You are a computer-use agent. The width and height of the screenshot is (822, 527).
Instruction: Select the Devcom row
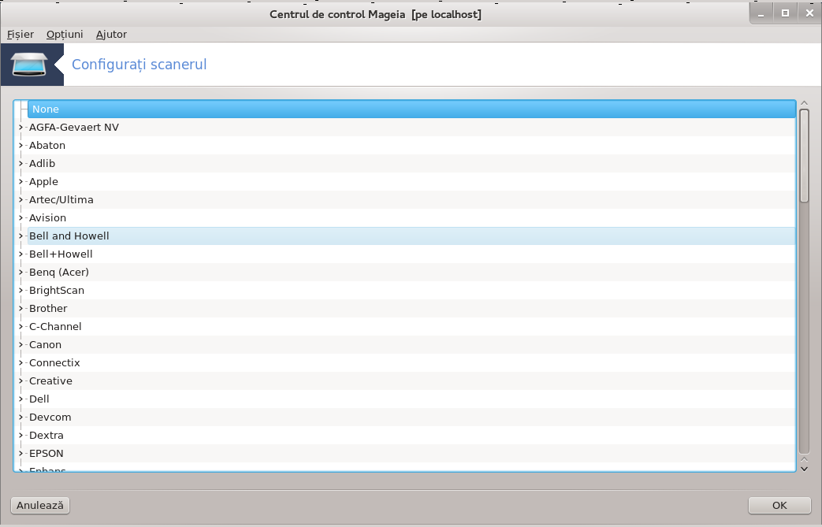(x=411, y=418)
